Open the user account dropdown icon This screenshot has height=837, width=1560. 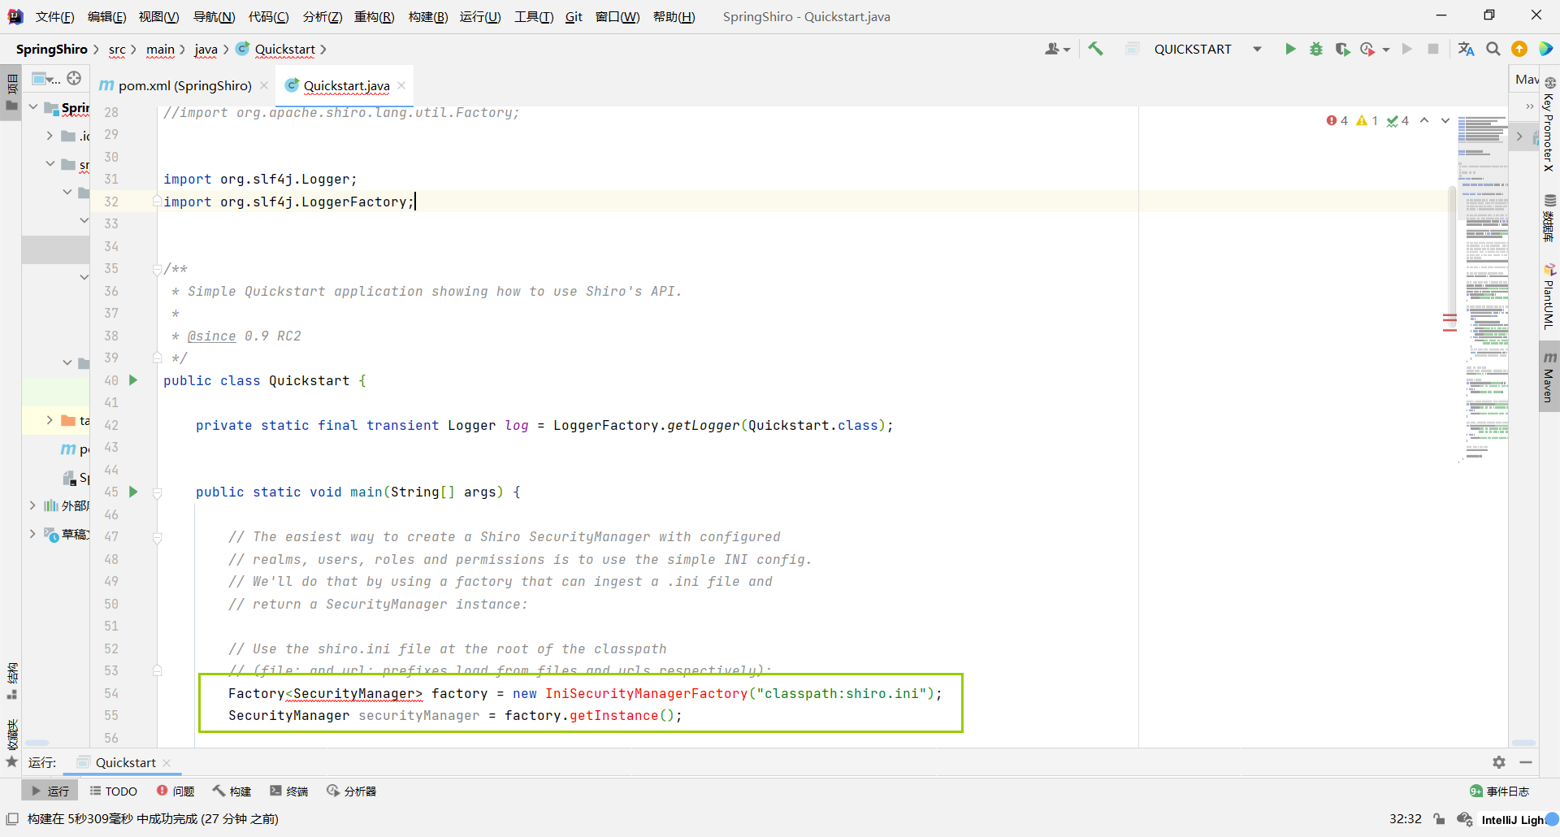point(1057,50)
